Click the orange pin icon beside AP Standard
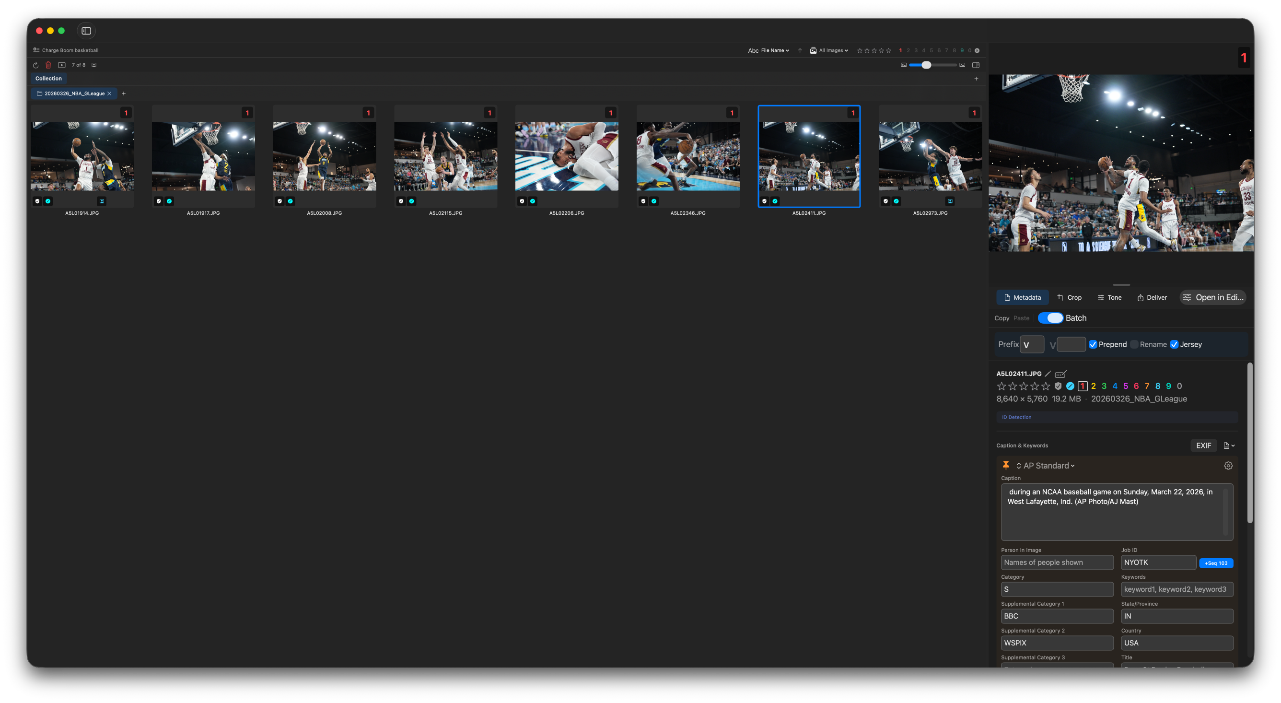This screenshot has height=703, width=1281. coord(1005,465)
